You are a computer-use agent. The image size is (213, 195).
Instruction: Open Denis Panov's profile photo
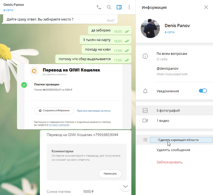coord(150,28)
